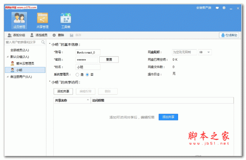246x160 pixels.
Task: Open 在线帮助 online help
Action: 229,35
